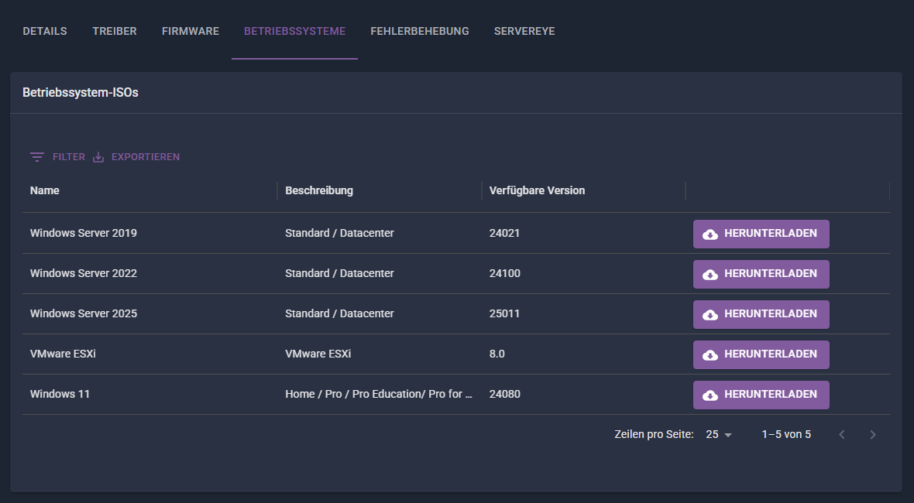
Task: Click version value 25011
Action: 504,313
